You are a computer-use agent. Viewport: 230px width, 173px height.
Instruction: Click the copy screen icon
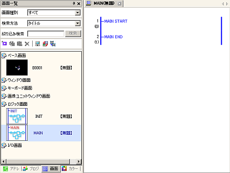(x=12, y=44)
